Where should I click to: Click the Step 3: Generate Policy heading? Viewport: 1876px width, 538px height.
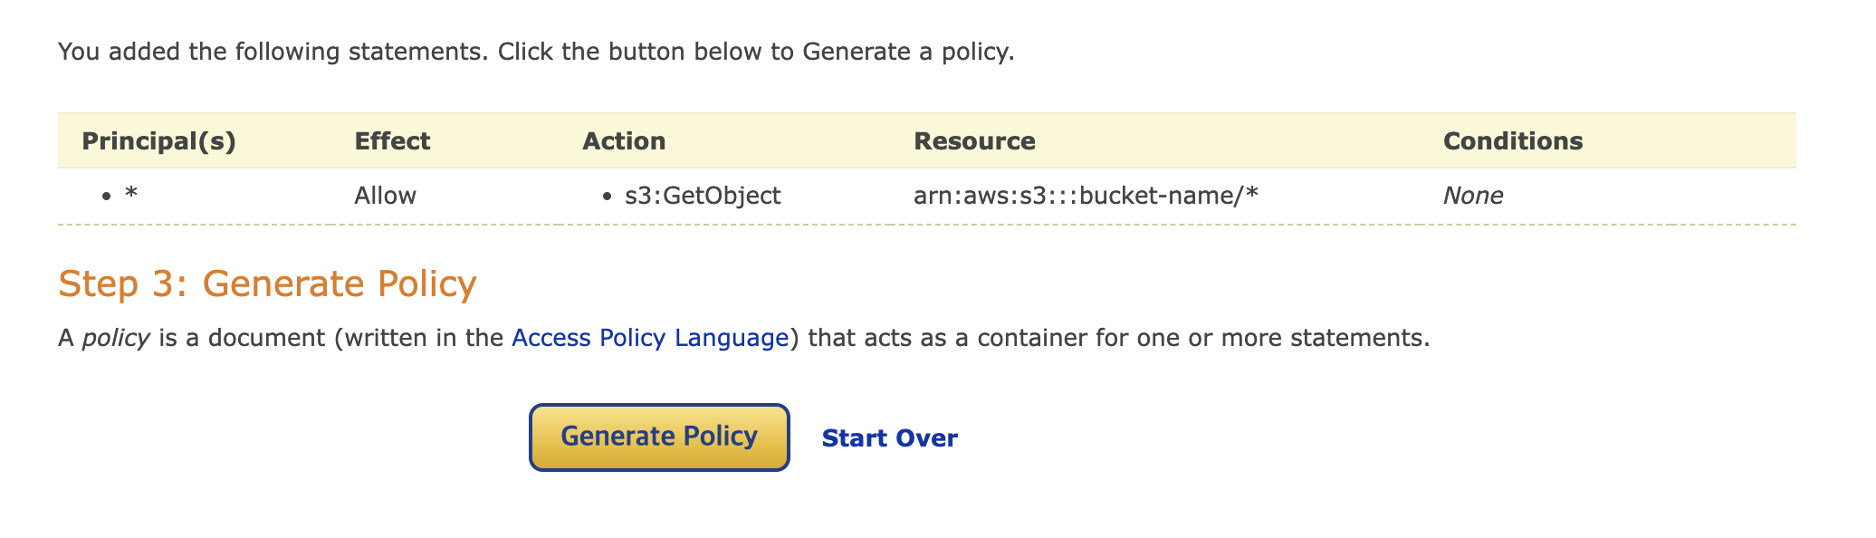pos(267,283)
